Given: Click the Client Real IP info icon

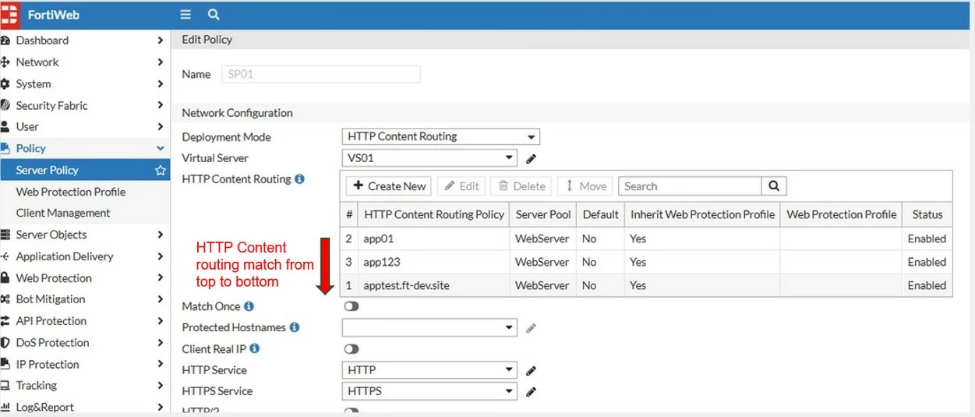Looking at the screenshot, I should coord(254,348).
